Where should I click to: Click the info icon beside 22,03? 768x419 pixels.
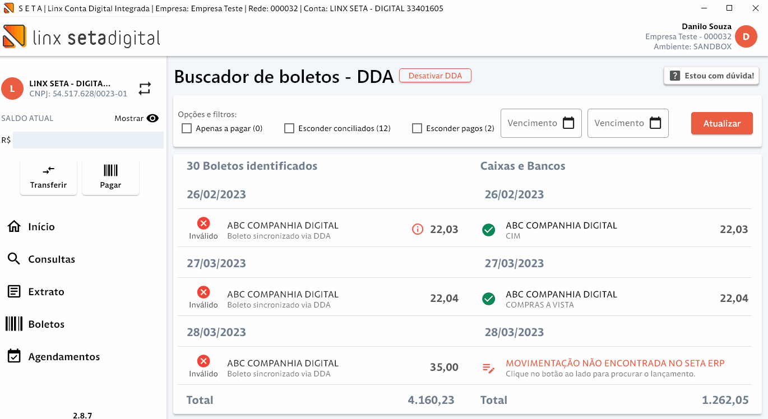point(417,229)
